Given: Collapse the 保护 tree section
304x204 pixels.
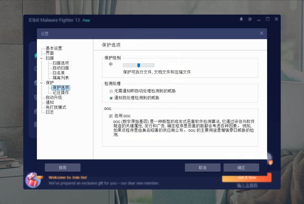Looking at the screenshot, I should (x=42, y=82).
